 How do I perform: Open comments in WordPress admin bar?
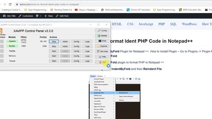tap(38, 16)
